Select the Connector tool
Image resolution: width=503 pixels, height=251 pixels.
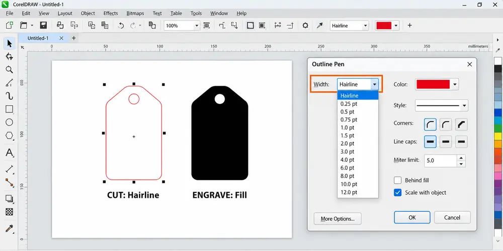9,183
